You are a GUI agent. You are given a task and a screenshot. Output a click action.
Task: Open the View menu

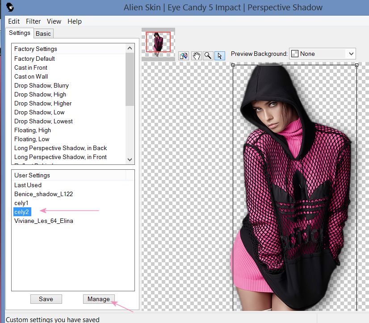tap(54, 21)
